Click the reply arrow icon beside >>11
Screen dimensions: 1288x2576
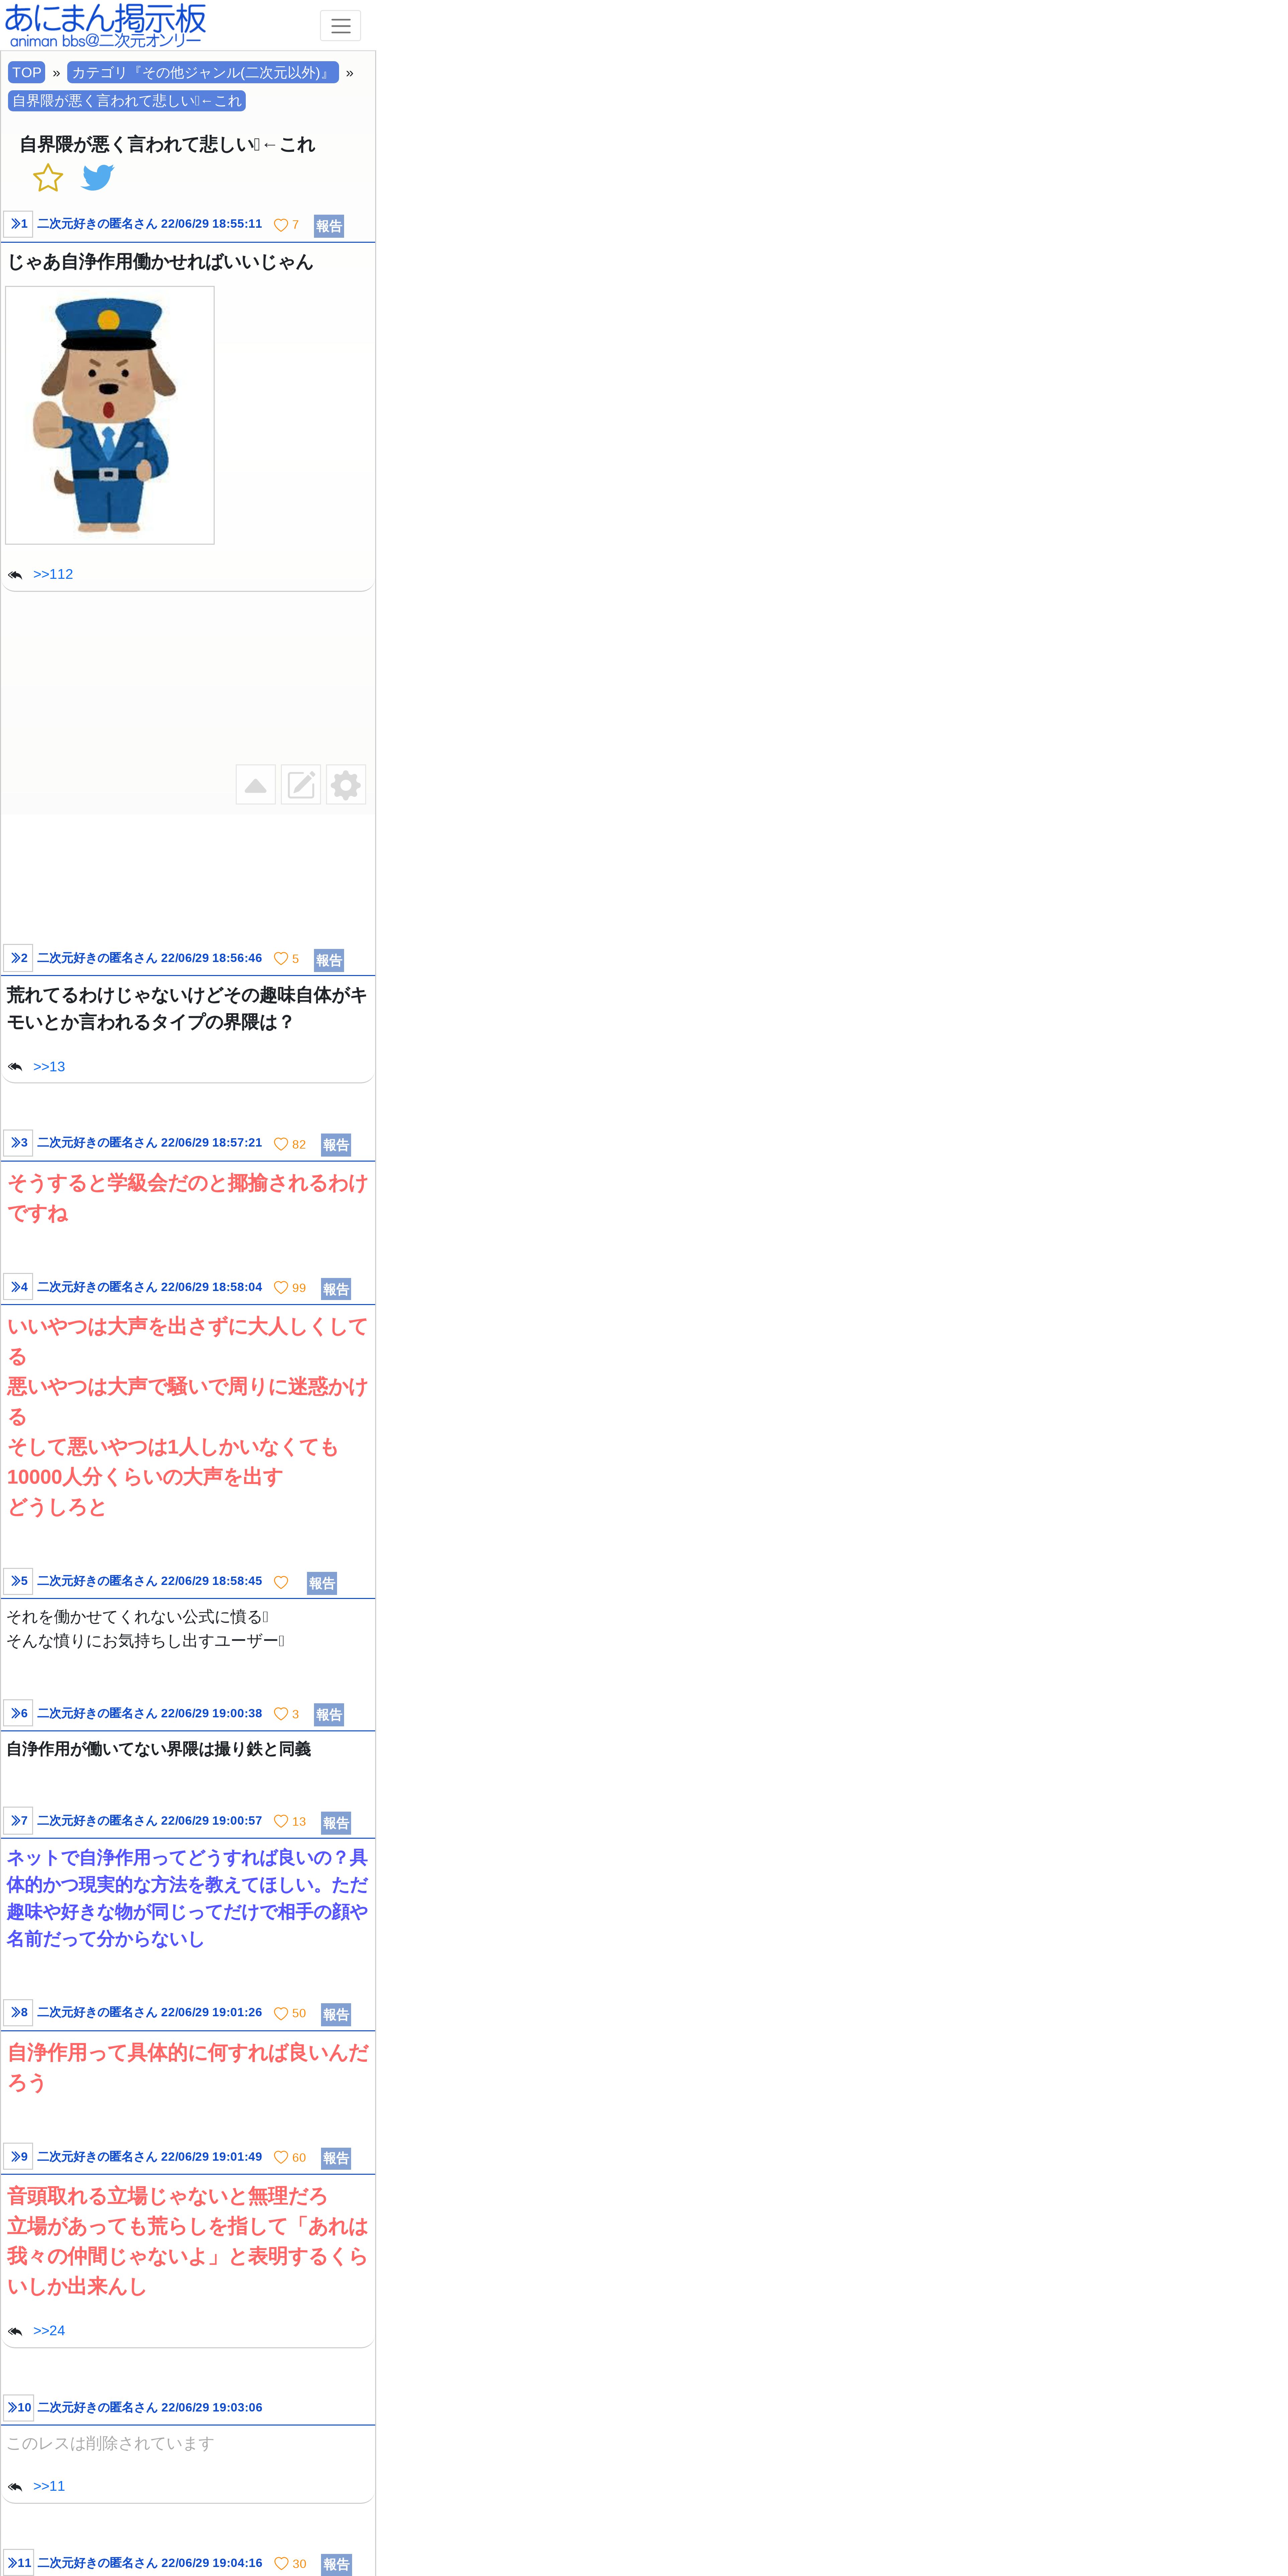[x=15, y=2487]
